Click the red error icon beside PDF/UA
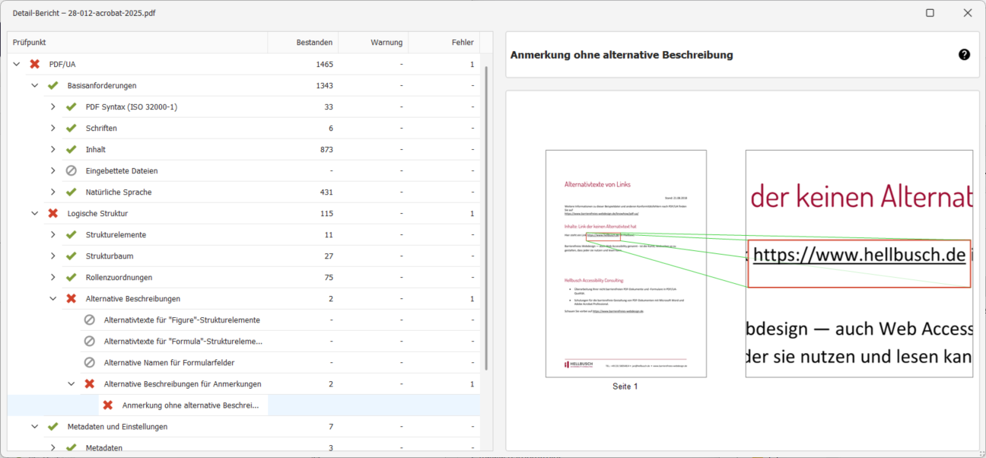 33,64
